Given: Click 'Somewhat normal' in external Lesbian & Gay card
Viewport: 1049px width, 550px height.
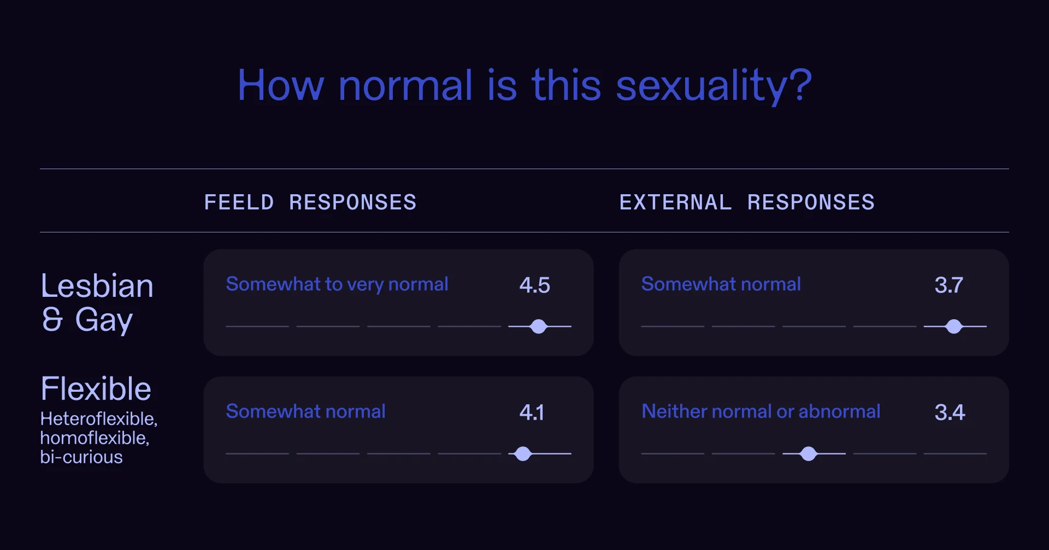Looking at the screenshot, I should (x=721, y=284).
